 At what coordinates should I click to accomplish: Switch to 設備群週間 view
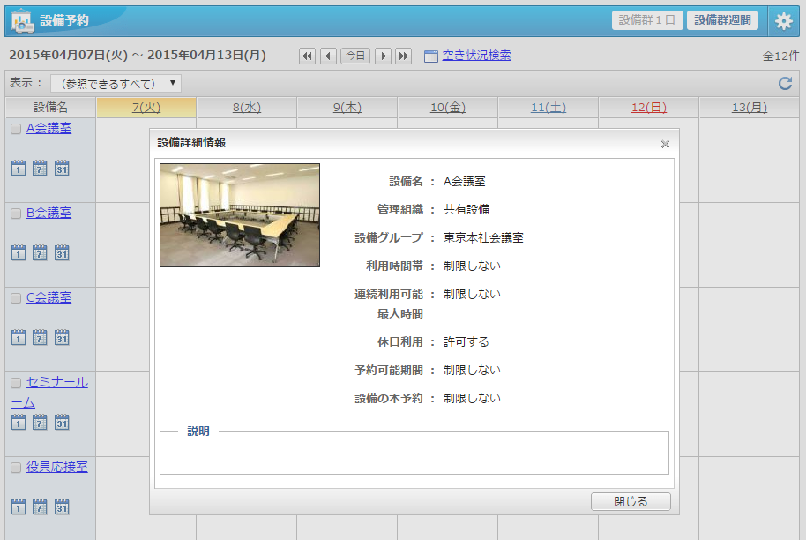click(722, 20)
